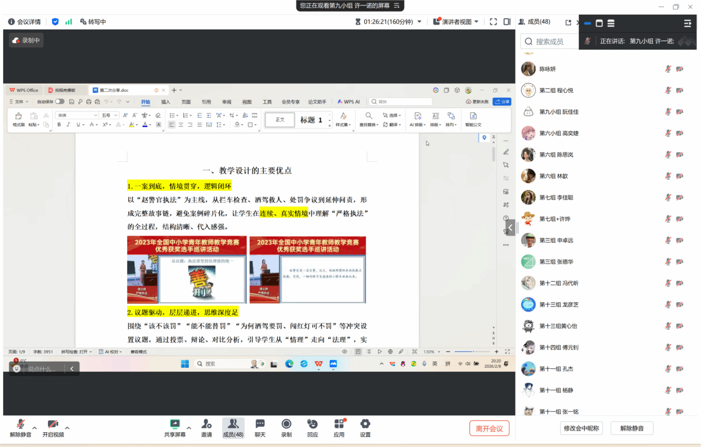Screen dimensions: 701x447
Task: Open the 设置 settings gear
Action: [x=365, y=428]
